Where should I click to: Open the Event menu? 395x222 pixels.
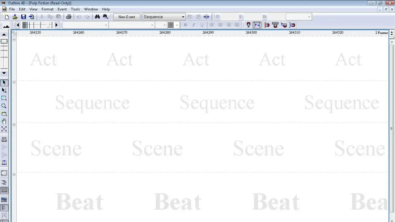coord(62,9)
